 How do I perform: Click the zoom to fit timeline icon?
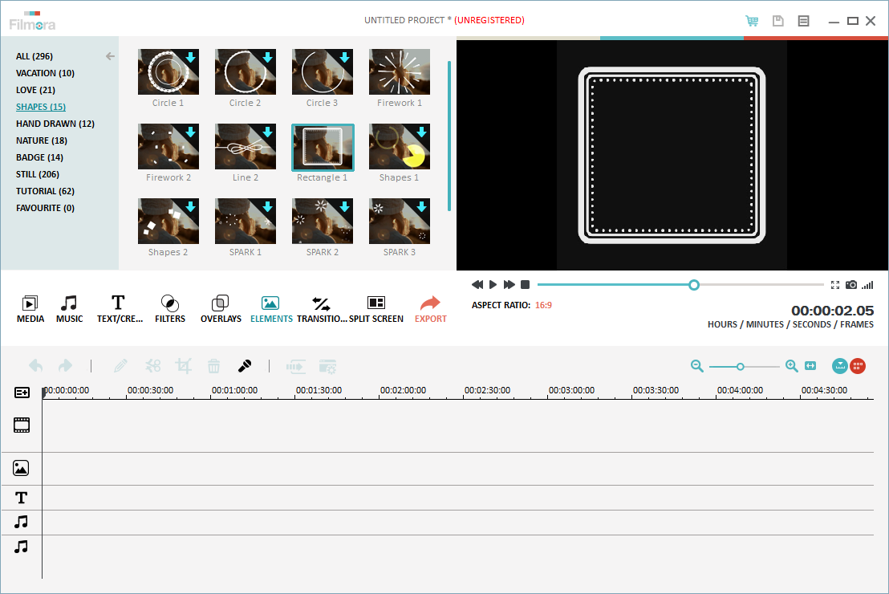tap(810, 366)
